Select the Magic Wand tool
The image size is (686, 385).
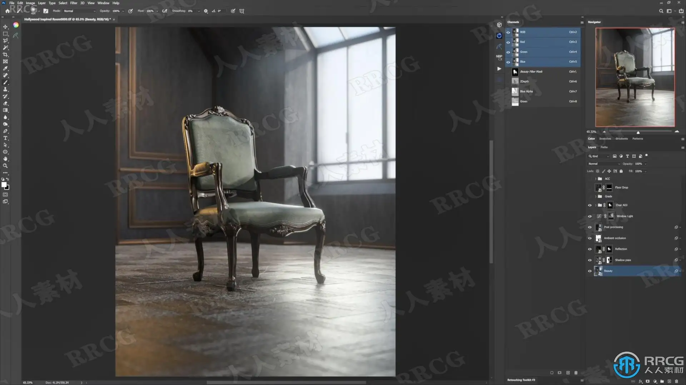click(5, 47)
